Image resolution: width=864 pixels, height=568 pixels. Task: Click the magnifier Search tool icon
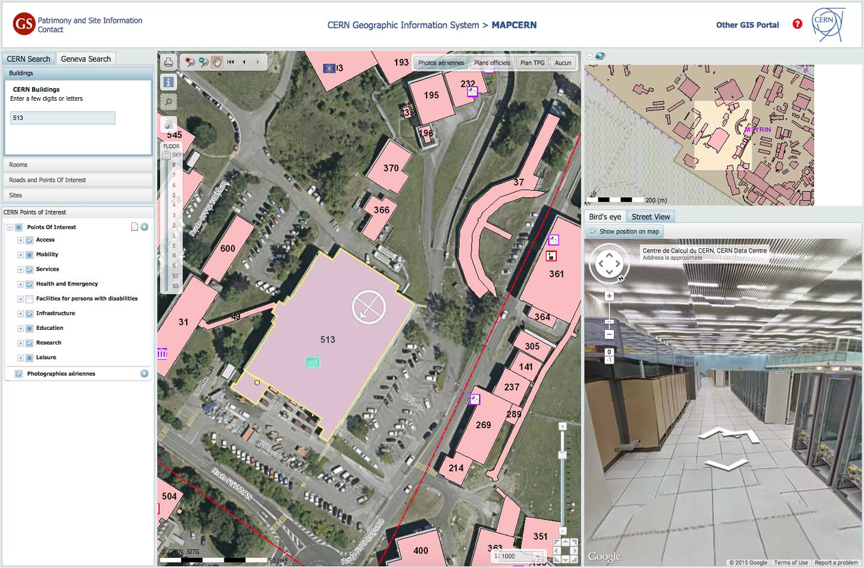pyautogui.click(x=168, y=101)
